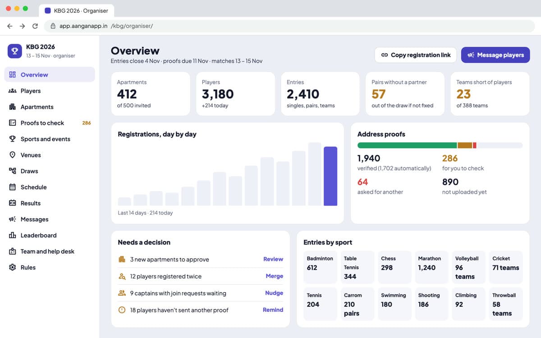541x338 pixels.
Task: Click the Sports and events trophy icon
Action: pos(13,139)
